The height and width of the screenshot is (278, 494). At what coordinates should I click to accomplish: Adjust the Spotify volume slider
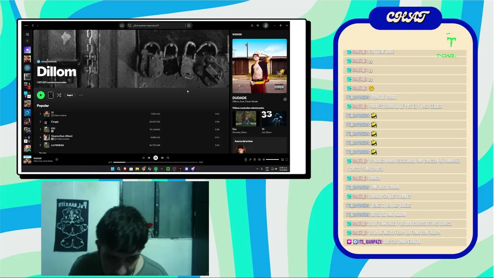(x=272, y=159)
